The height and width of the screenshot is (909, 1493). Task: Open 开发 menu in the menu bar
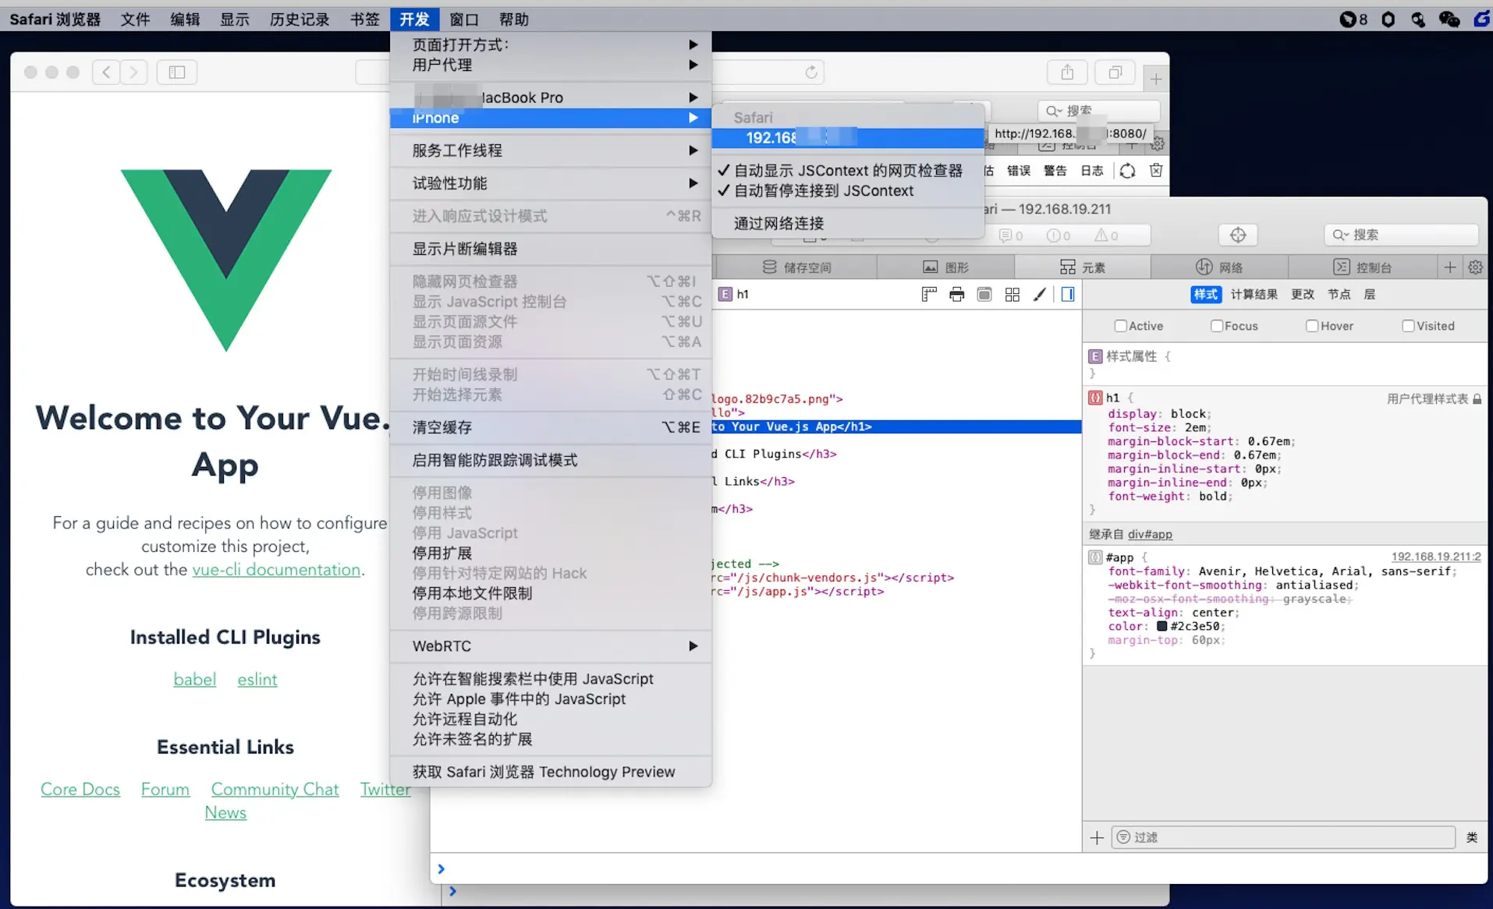414,19
